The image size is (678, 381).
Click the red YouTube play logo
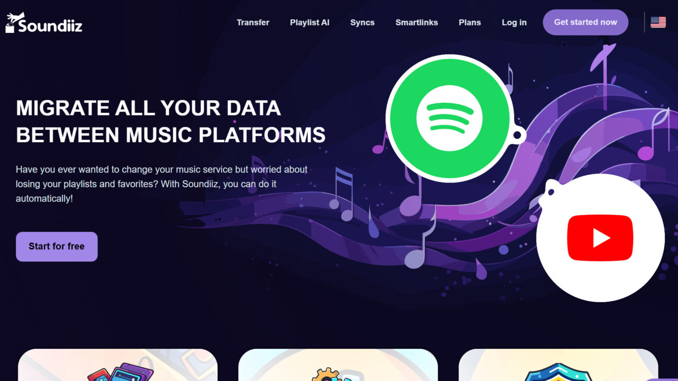click(x=600, y=238)
